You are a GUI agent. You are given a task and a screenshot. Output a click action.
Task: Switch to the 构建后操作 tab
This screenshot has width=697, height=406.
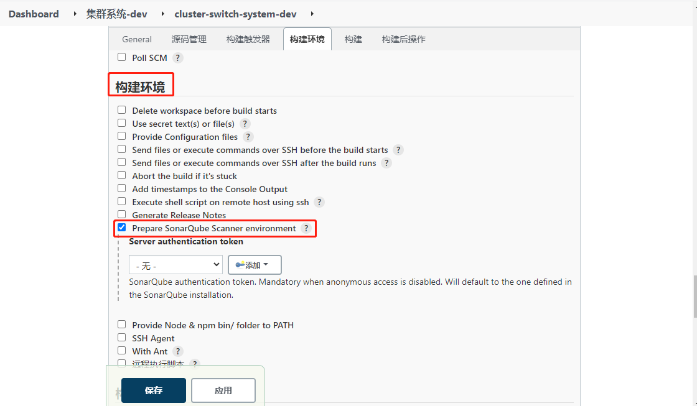(x=404, y=39)
